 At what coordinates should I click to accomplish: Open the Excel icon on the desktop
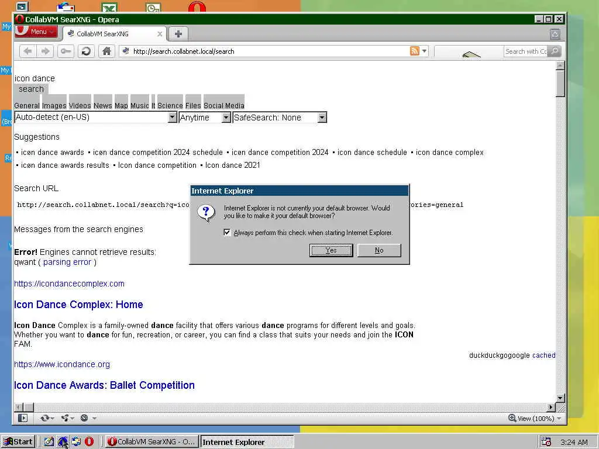pyautogui.click(x=109, y=7)
